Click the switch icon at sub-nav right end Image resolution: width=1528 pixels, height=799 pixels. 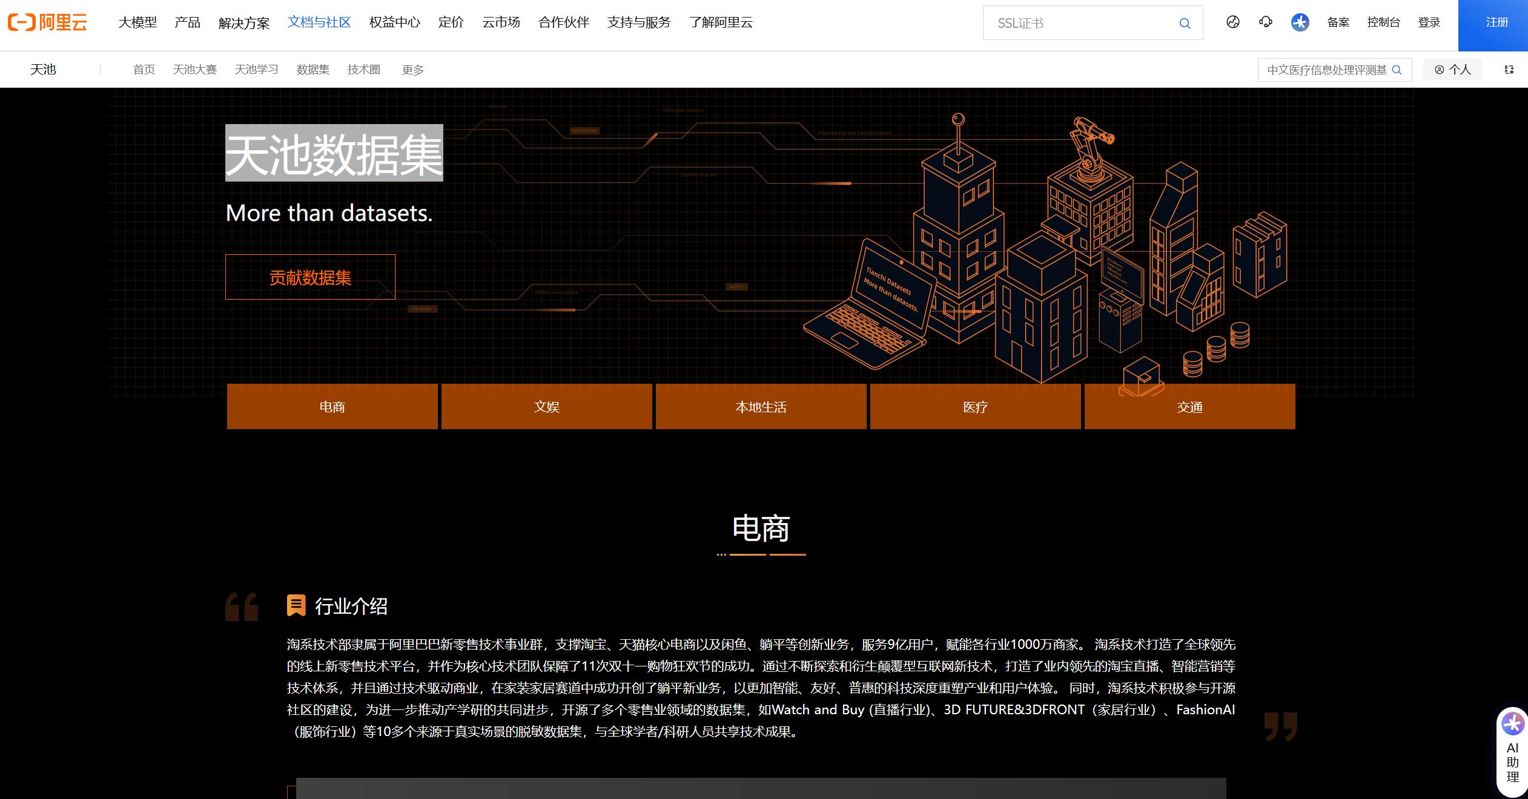pos(1509,70)
